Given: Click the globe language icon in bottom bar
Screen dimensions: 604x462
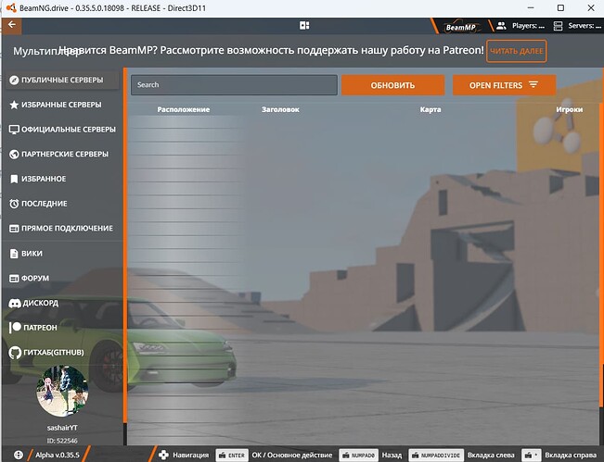Looking at the screenshot, I should pyautogui.click(x=19, y=456).
